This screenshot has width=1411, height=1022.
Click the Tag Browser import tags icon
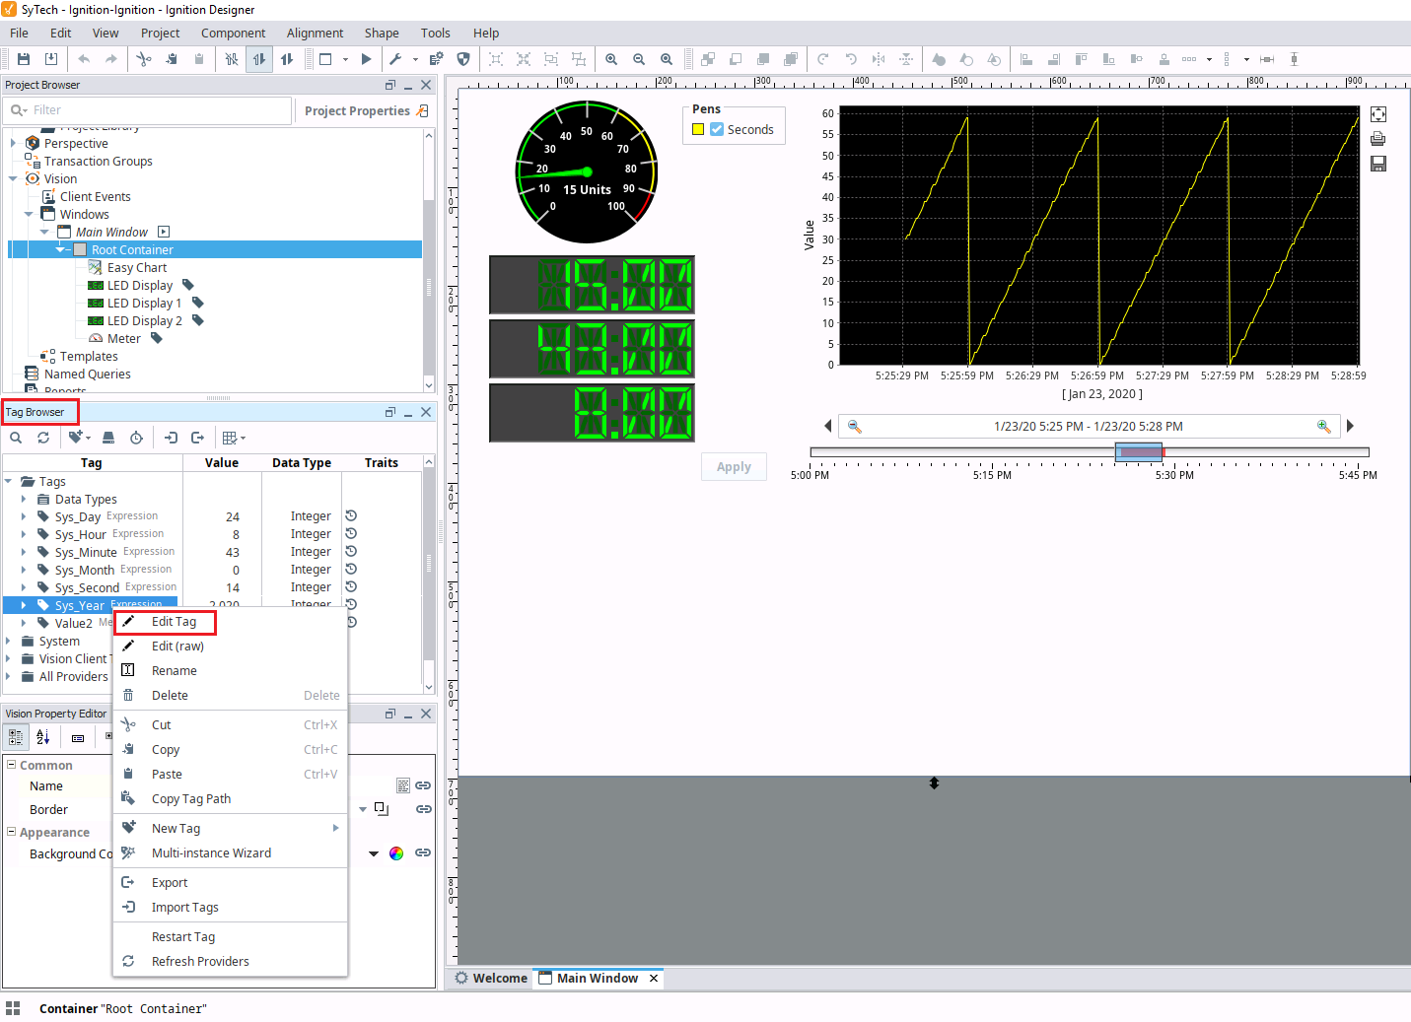(171, 438)
